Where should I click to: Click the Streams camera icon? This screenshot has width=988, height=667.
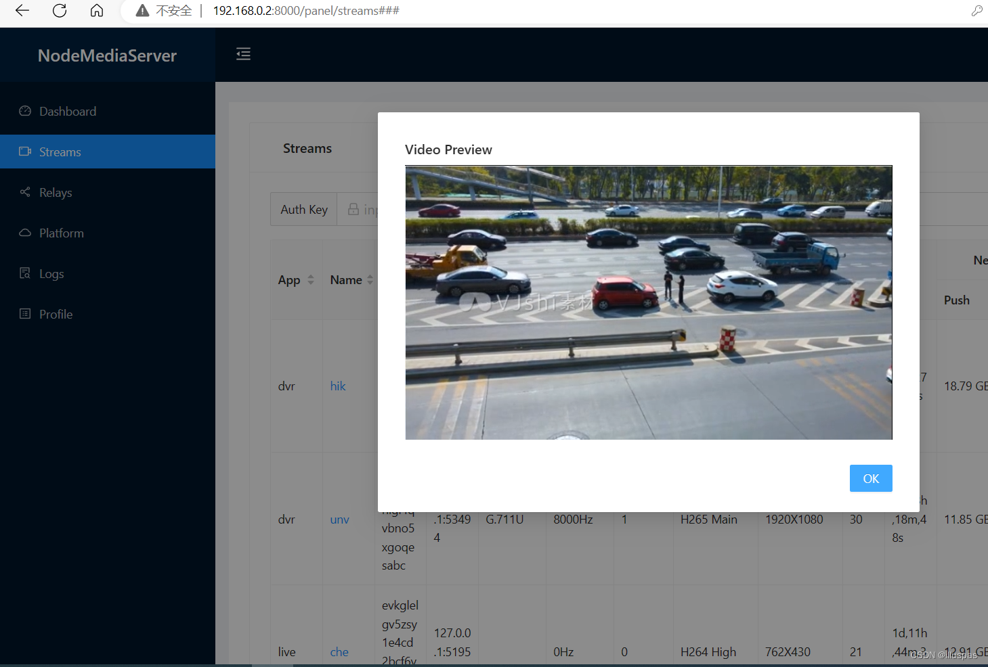click(x=25, y=152)
